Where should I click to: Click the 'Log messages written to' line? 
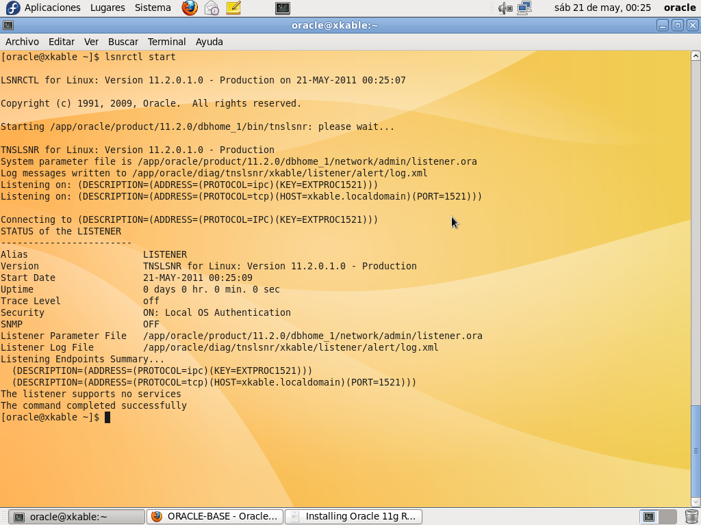[214, 173]
